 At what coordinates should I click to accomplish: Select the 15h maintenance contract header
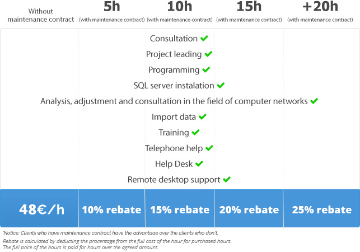pos(249,12)
